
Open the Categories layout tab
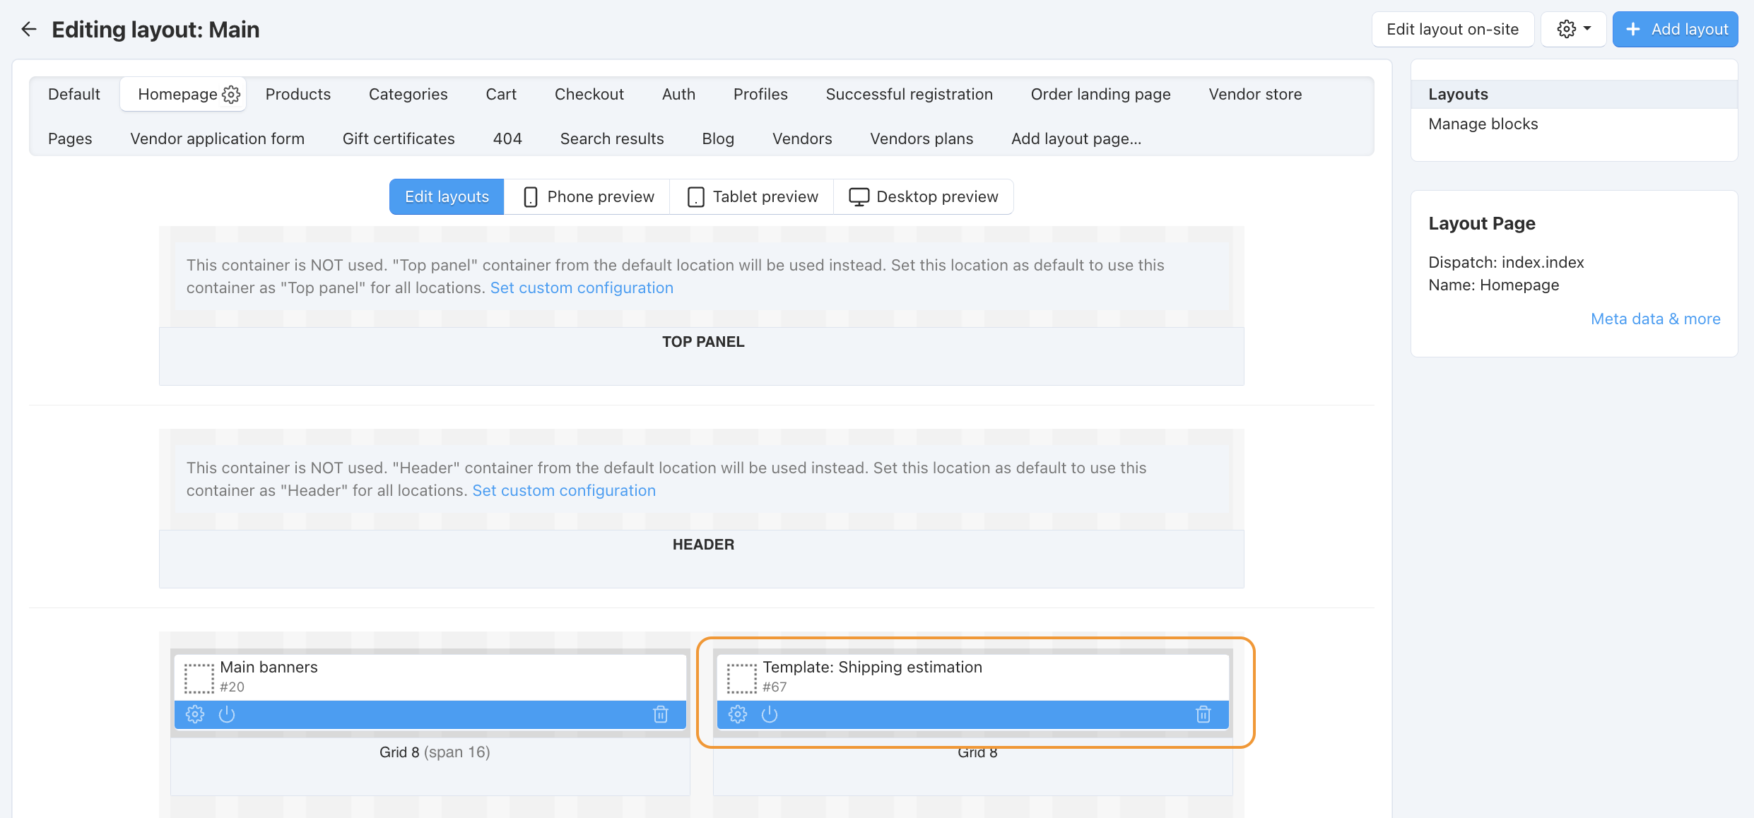click(408, 95)
